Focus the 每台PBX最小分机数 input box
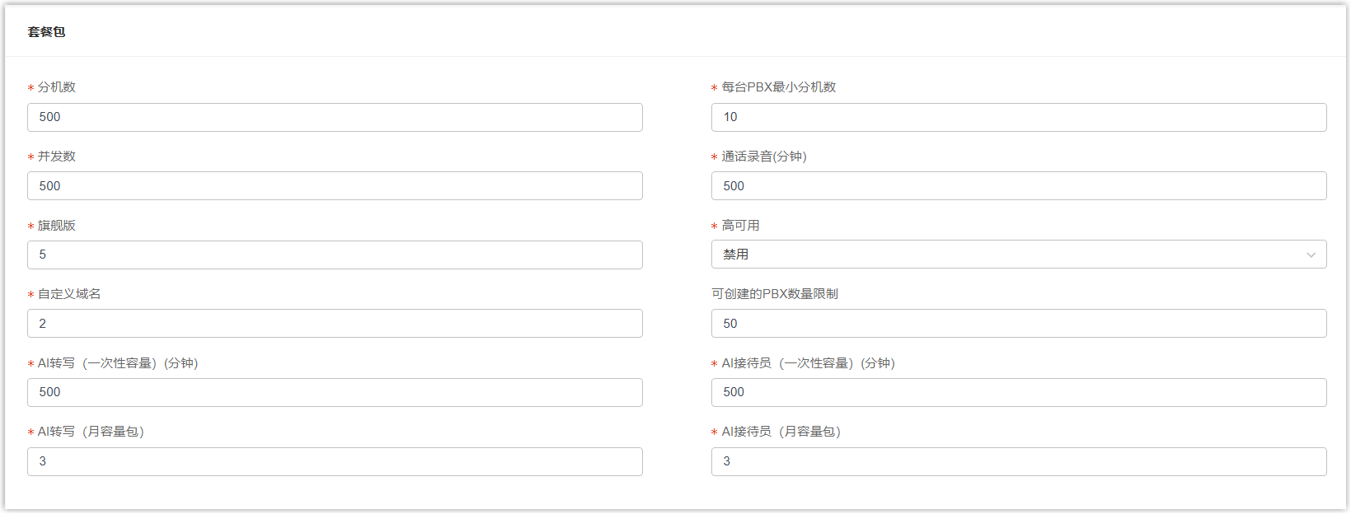Image resolution: width=1351 pixels, height=514 pixels. tap(1018, 117)
